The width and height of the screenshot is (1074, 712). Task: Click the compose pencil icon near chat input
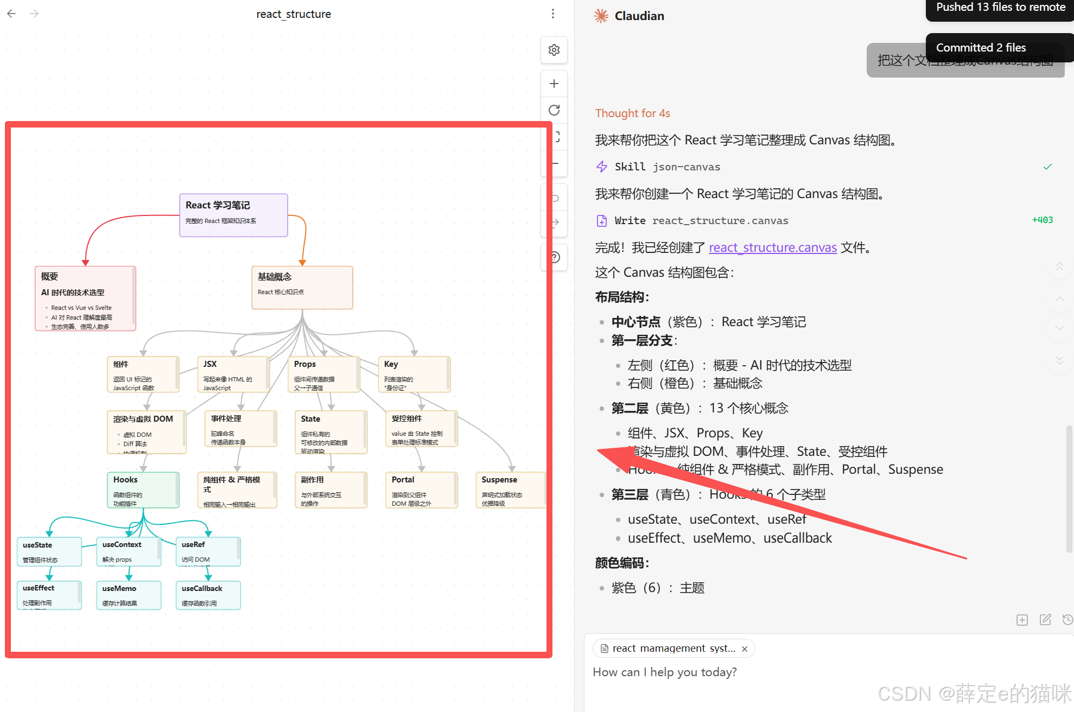click(1045, 619)
